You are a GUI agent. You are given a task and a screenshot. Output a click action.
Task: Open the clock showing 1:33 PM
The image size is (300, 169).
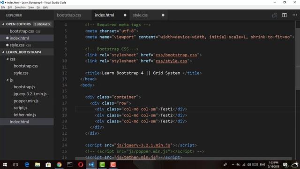click(273, 165)
